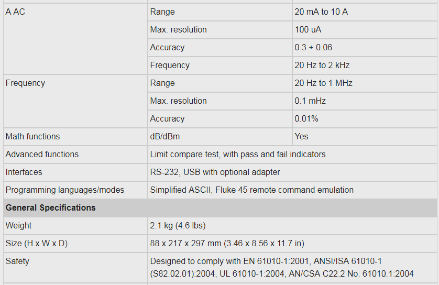Click the '2.1 kg (4.6 lbs)' weight value
Image resolution: width=439 pixels, height=285 pixels.
click(x=178, y=225)
